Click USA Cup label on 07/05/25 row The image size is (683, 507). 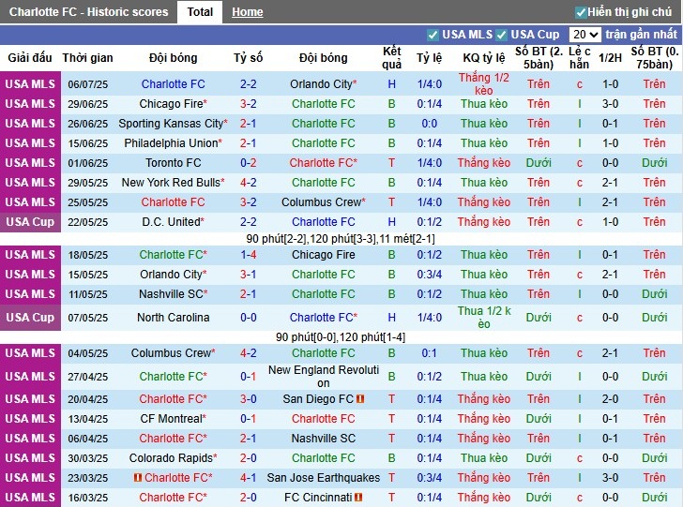pos(30,318)
